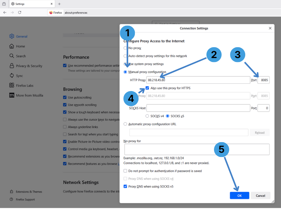
Task: Close the Connection Settings dialog
Action: pyautogui.click(x=270, y=28)
